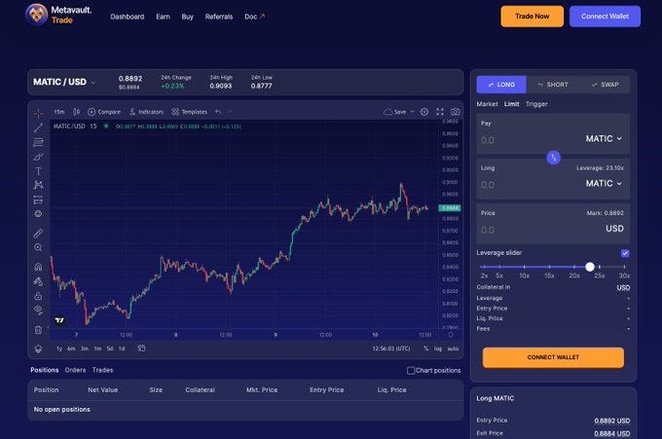Viewport: 662px width, 439px height.
Task: Select the brush drawing tool
Action: tap(38, 157)
